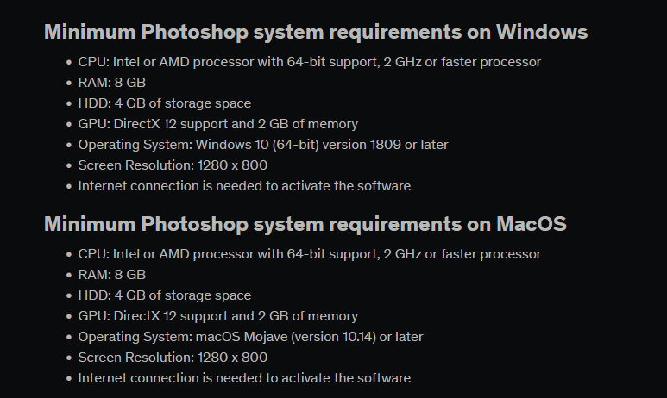The image size is (667, 398).
Task: Click the Internet connection line under MacOS
Action: [244, 378]
